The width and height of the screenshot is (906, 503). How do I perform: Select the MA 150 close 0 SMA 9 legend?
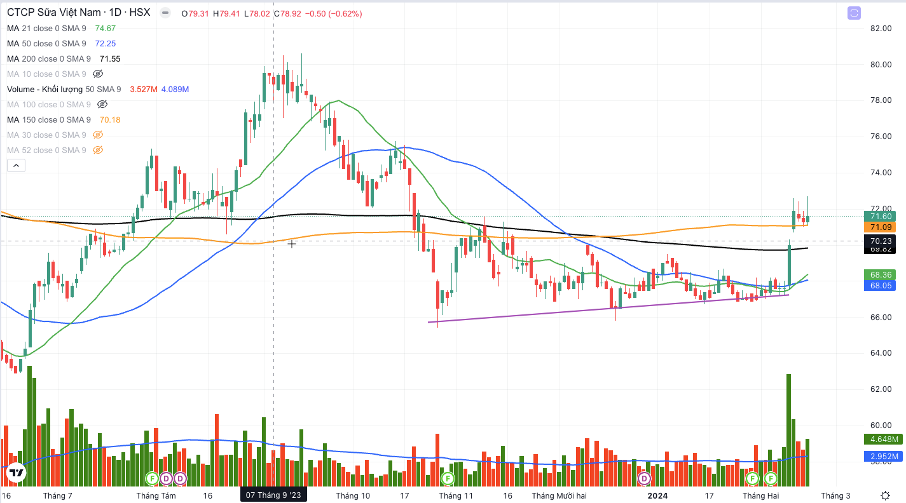click(x=49, y=119)
